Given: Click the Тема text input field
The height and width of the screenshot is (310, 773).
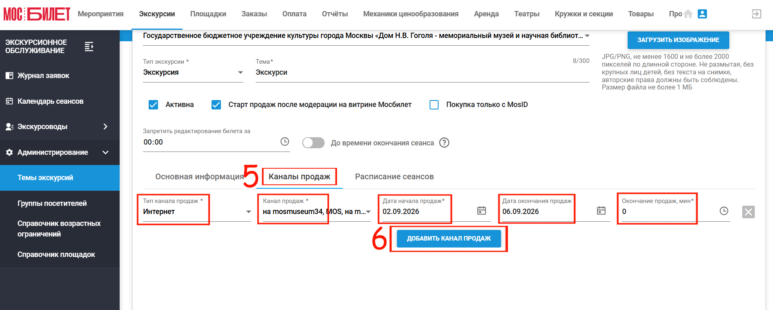Looking at the screenshot, I should pos(423,72).
